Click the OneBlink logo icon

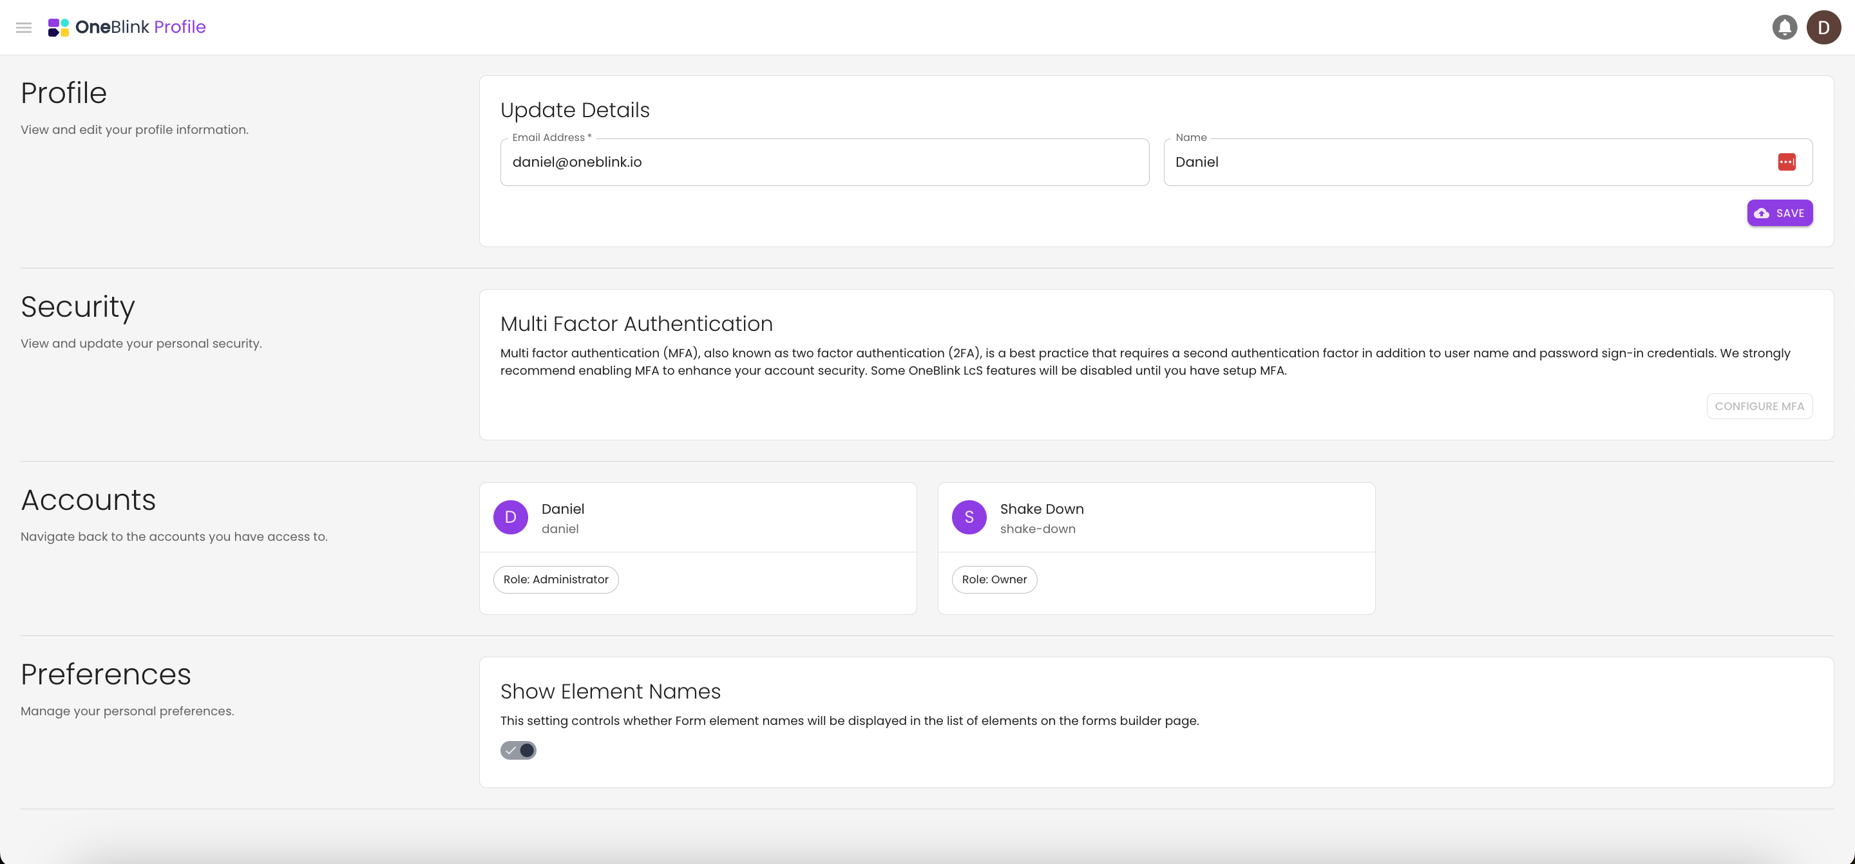pos(59,27)
